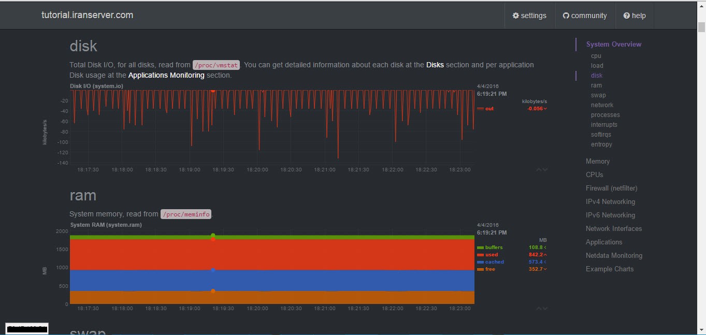Open settings via the gear icon

tap(516, 16)
